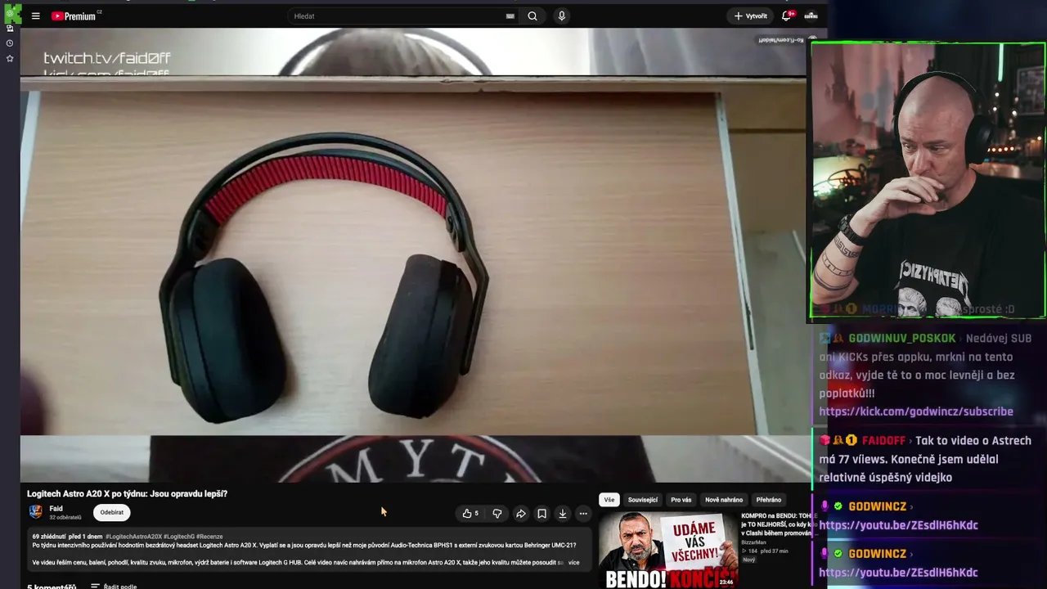Select the Související filter chip

pyautogui.click(x=643, y=500)
